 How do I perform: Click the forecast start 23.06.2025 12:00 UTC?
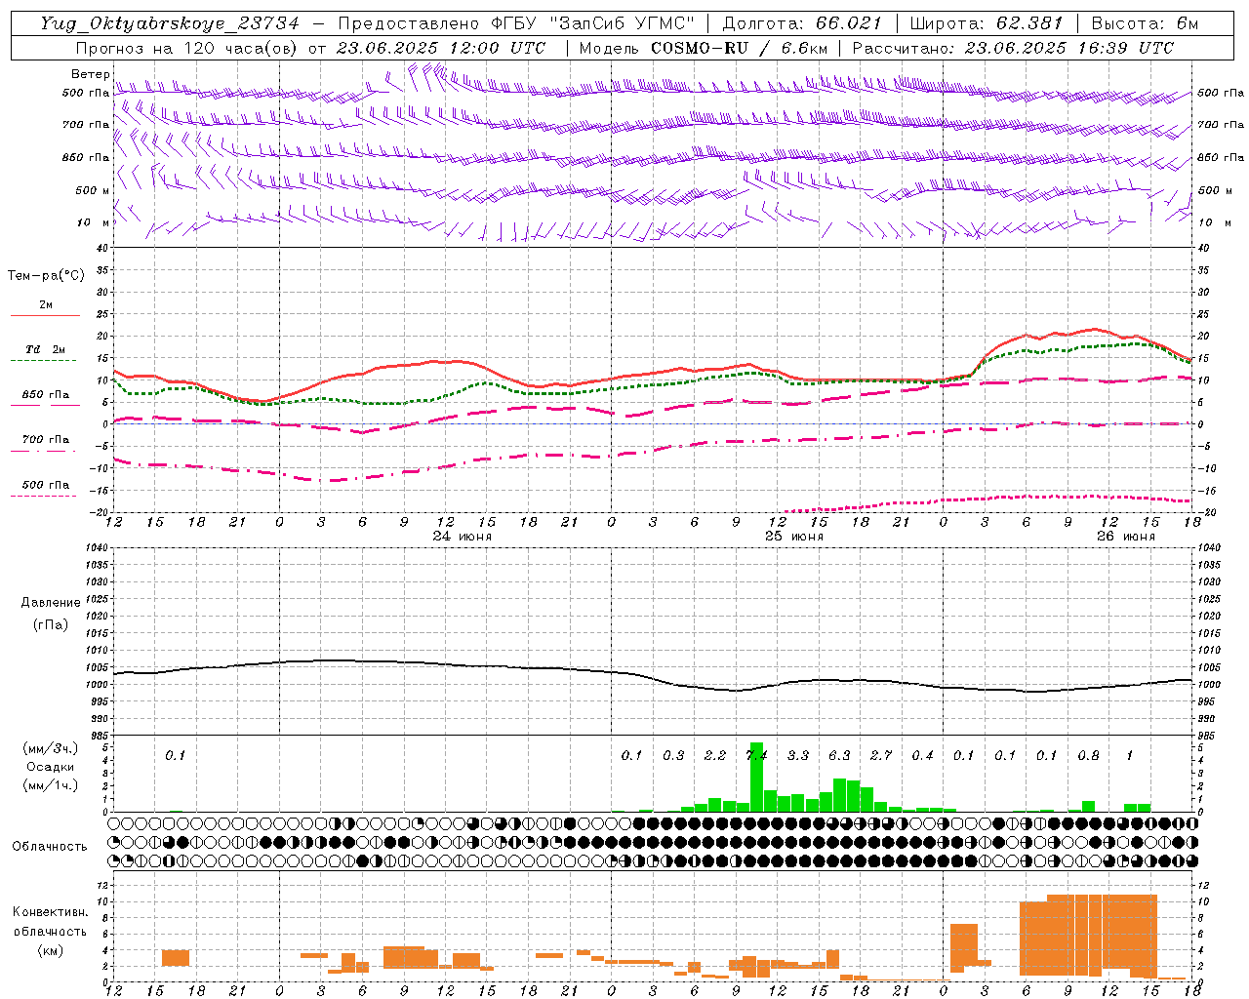point(441,48)
